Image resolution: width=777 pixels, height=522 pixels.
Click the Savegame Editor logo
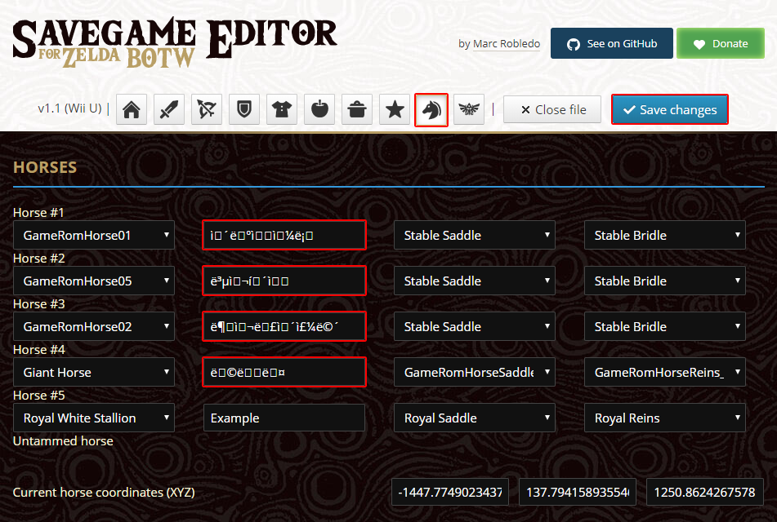click(x=175, y=43)
